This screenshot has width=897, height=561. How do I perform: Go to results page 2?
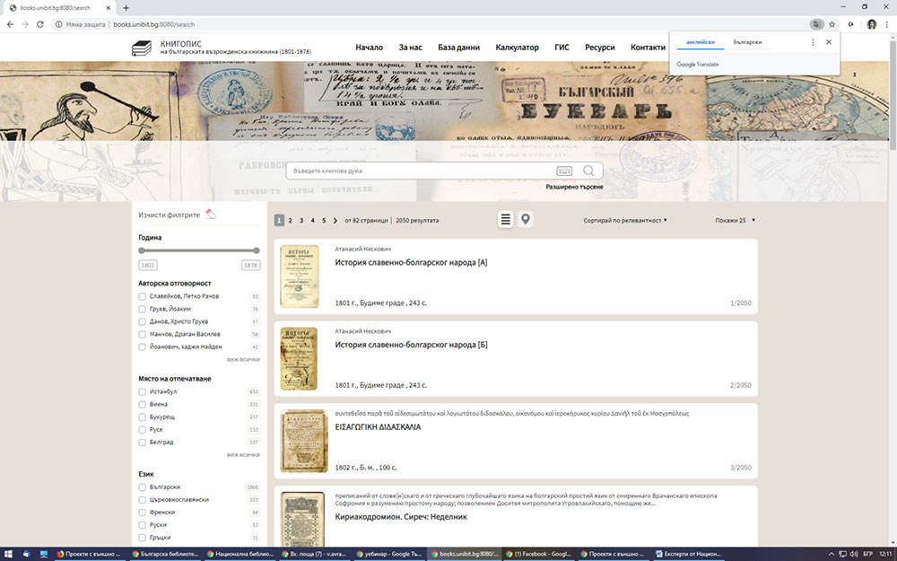[x=290, y=221]
